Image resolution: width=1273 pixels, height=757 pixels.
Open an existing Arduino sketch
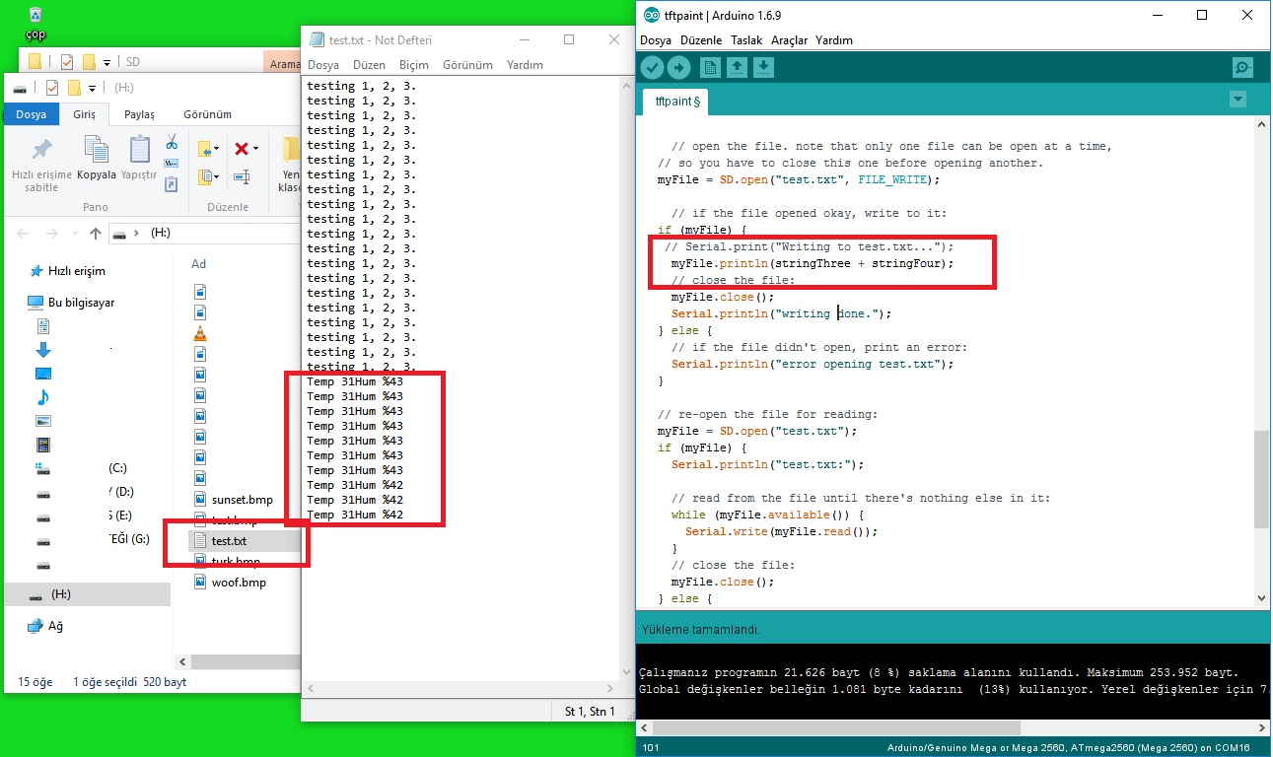pyautogui.click(x=737, y=67)
